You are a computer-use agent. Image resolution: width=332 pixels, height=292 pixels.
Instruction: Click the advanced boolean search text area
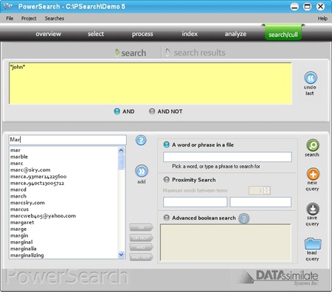click(225, 242)
